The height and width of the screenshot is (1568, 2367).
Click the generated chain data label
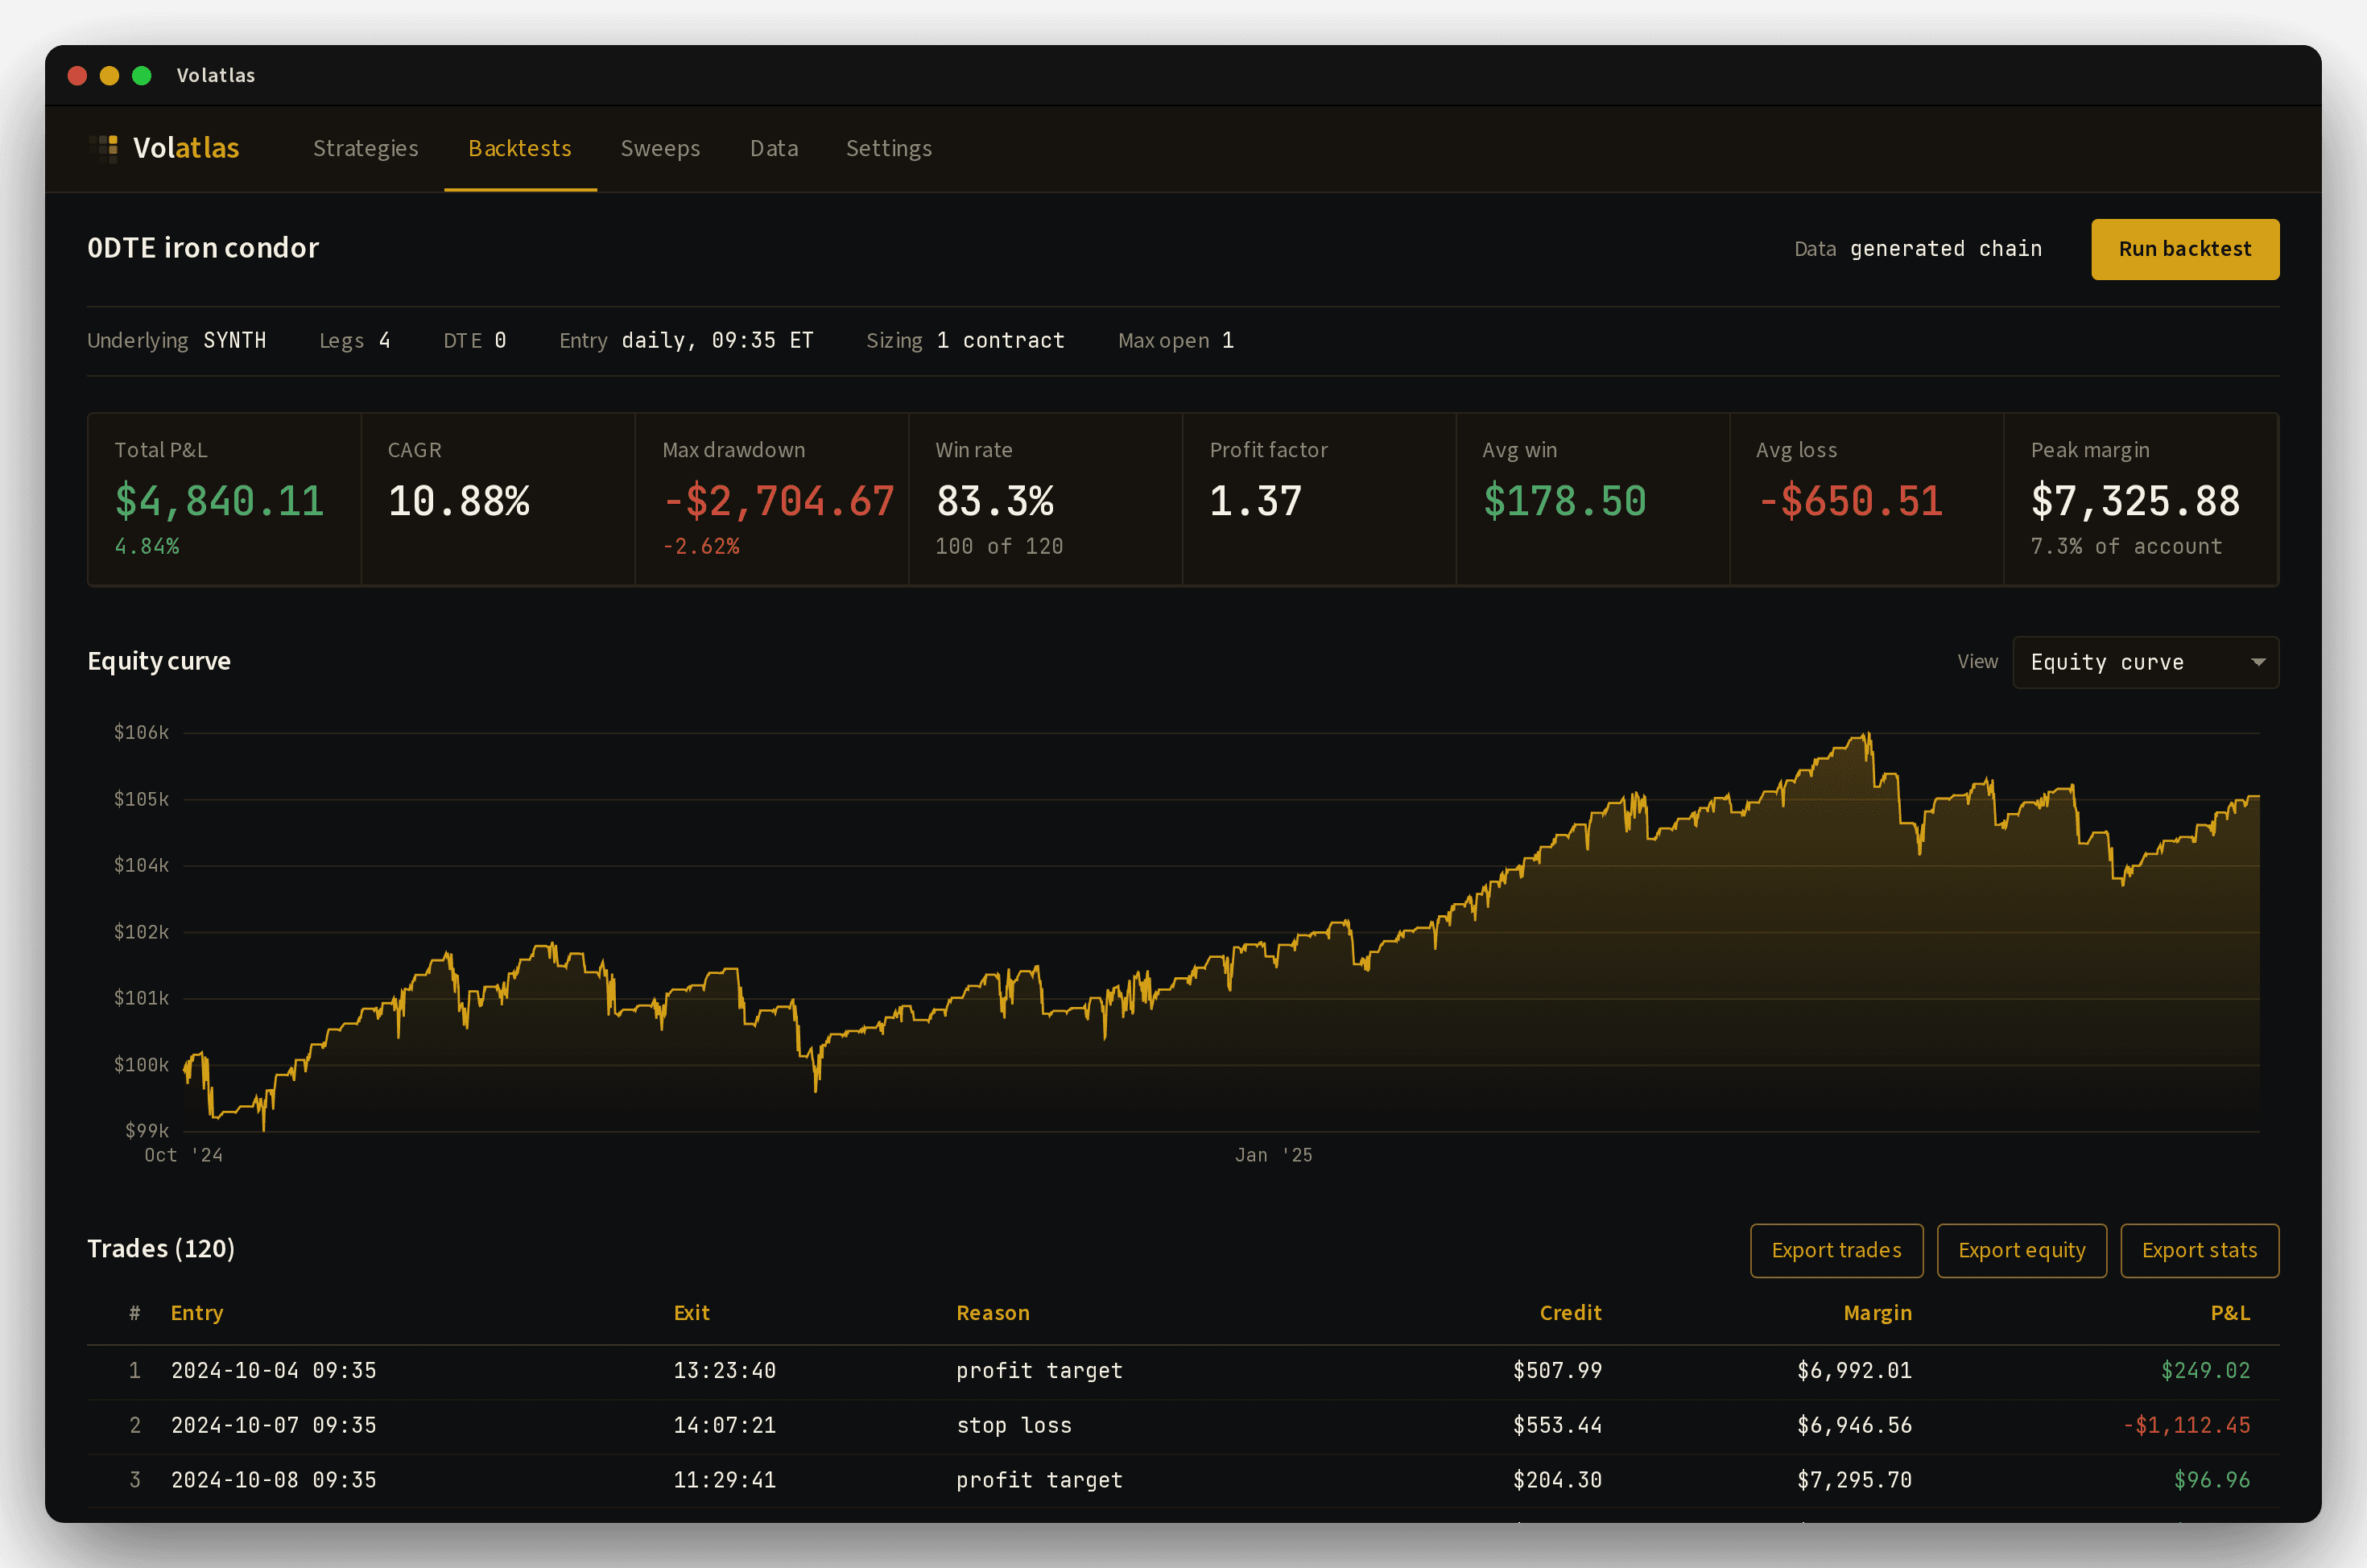click(x=1945, y=249)
